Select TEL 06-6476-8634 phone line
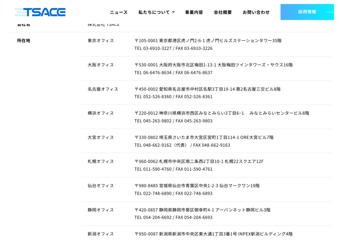342x240 pixels. 173,73
